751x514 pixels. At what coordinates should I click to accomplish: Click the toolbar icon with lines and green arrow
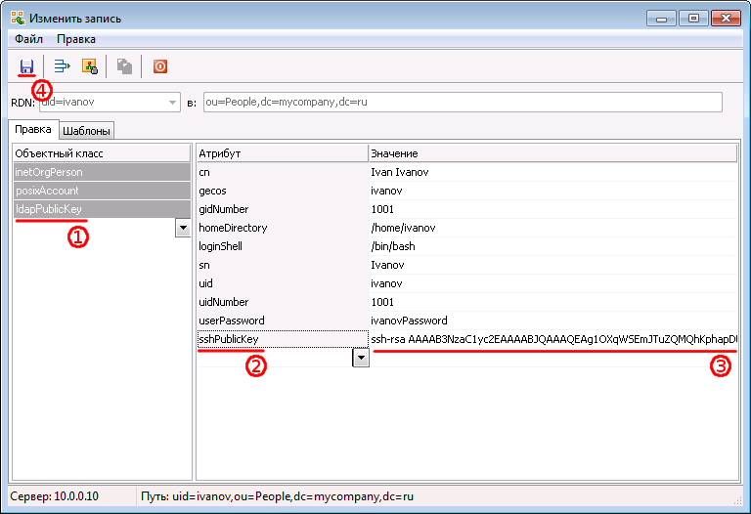63,66
